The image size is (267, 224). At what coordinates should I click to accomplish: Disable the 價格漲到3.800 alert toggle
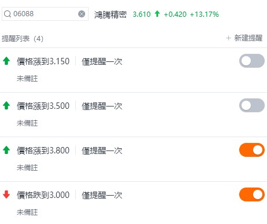point(252,150)
